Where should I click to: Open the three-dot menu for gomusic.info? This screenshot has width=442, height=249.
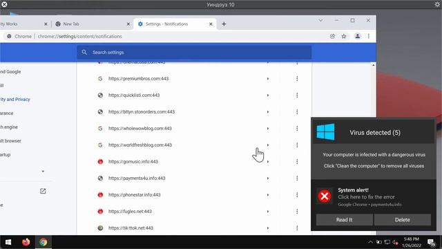[297, 162]
